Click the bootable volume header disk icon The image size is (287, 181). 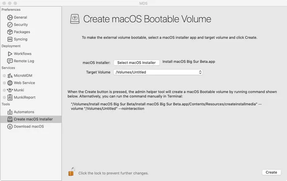(x=75, y=19)
